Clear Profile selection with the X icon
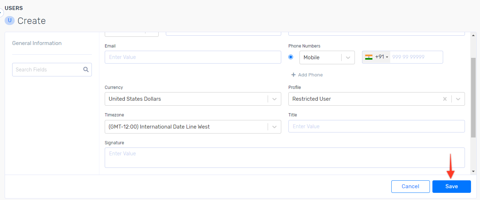Image resolution: width=480 pixels, height=200 pixels. coord(445,99)
